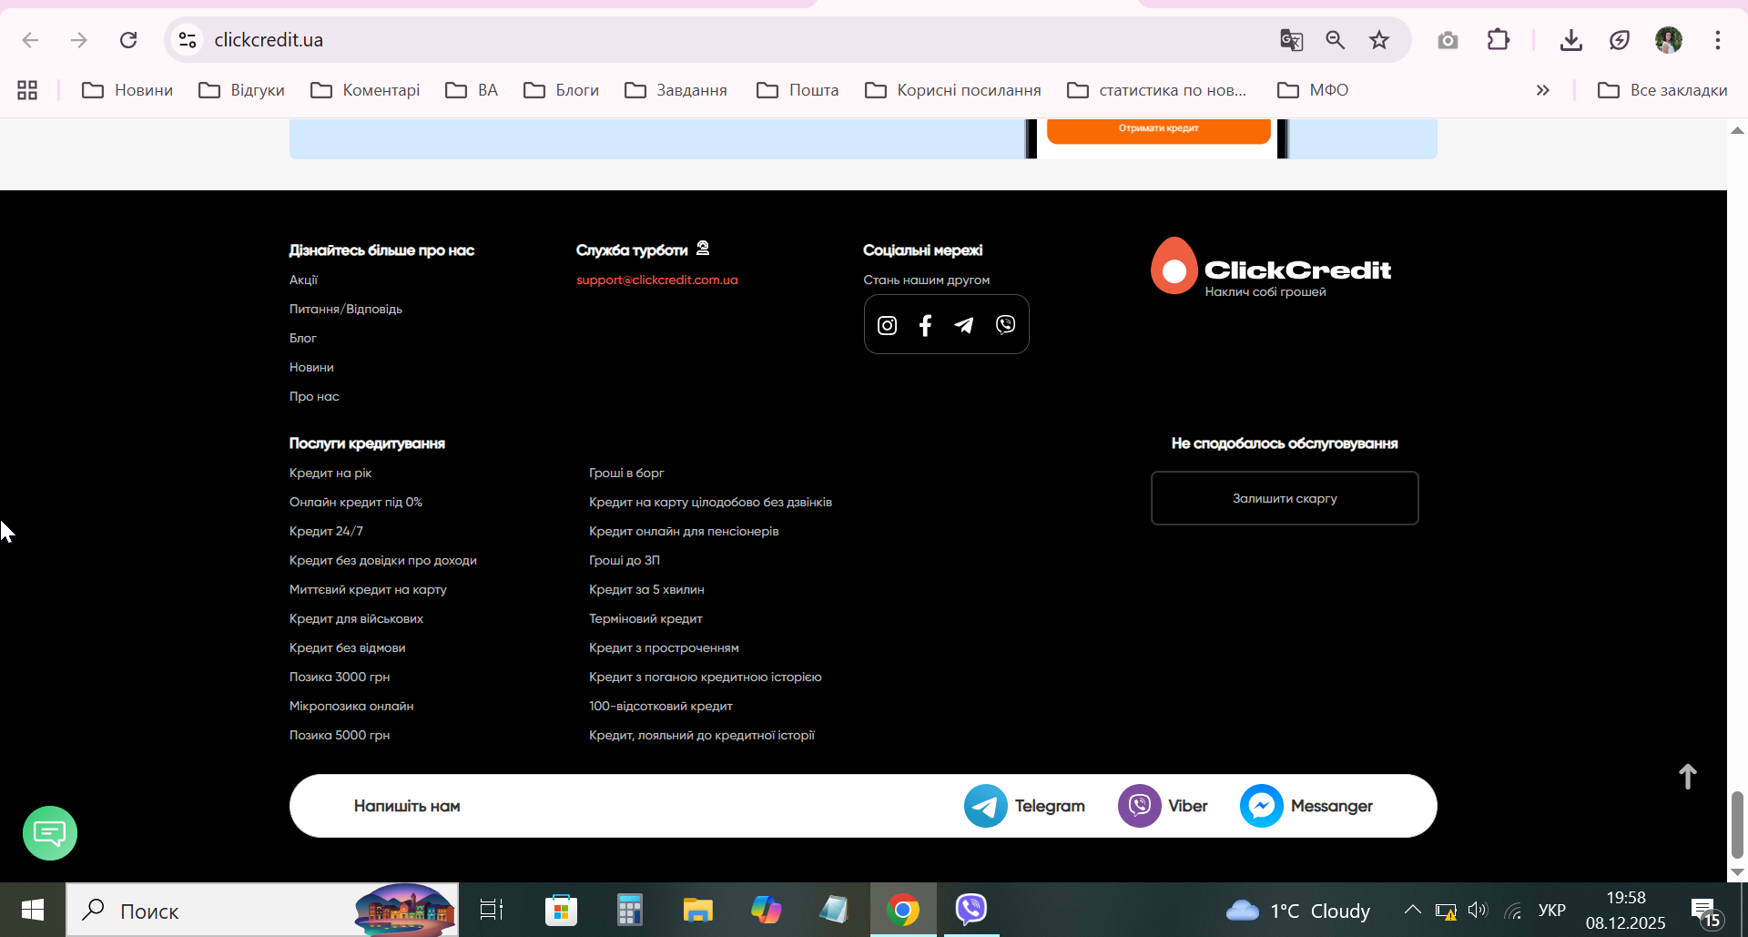This screenshot has width=1748, height=937.
Task: Open the green live chat widget
Action: coord(50,833)
